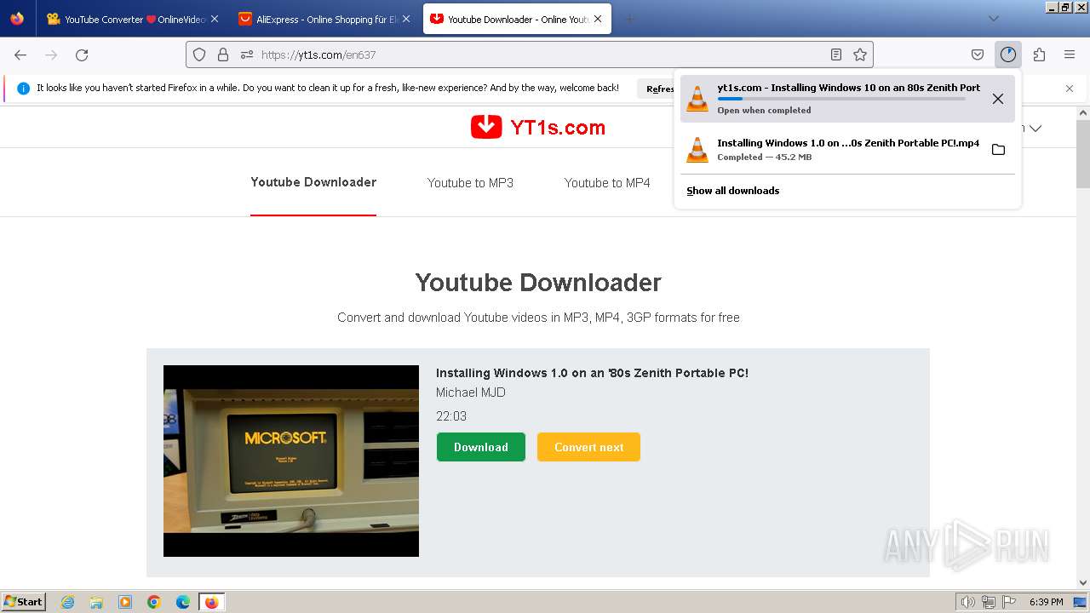Click the in-progress yt1s.com download entry
The width and height of the screenshot is (1090, 613).
tap(847, 99)
